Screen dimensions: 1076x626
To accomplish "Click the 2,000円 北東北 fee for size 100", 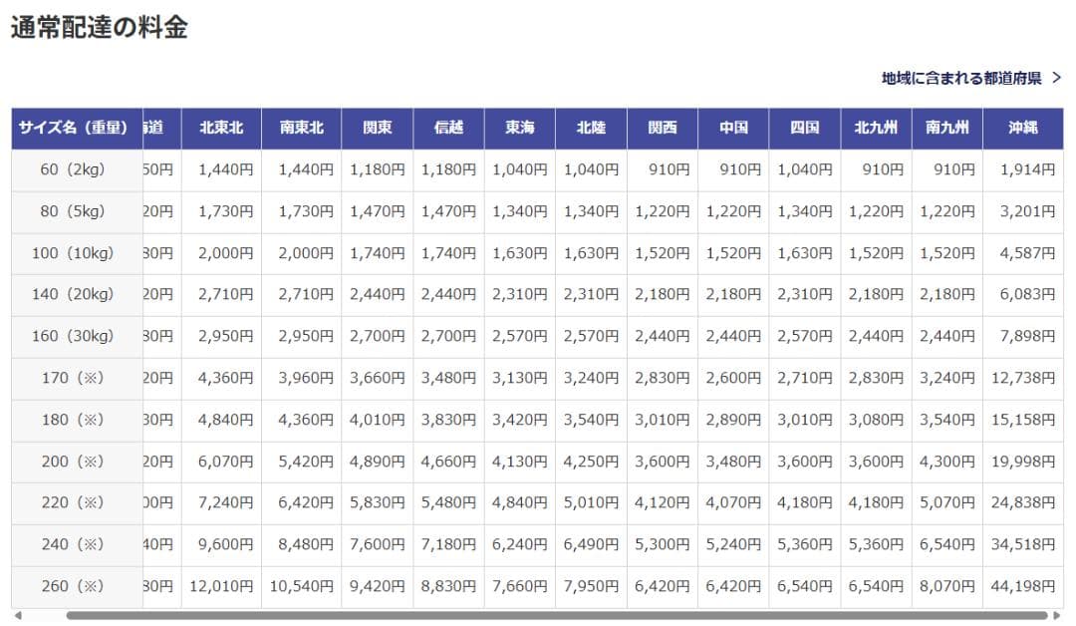I will (221, 253).
